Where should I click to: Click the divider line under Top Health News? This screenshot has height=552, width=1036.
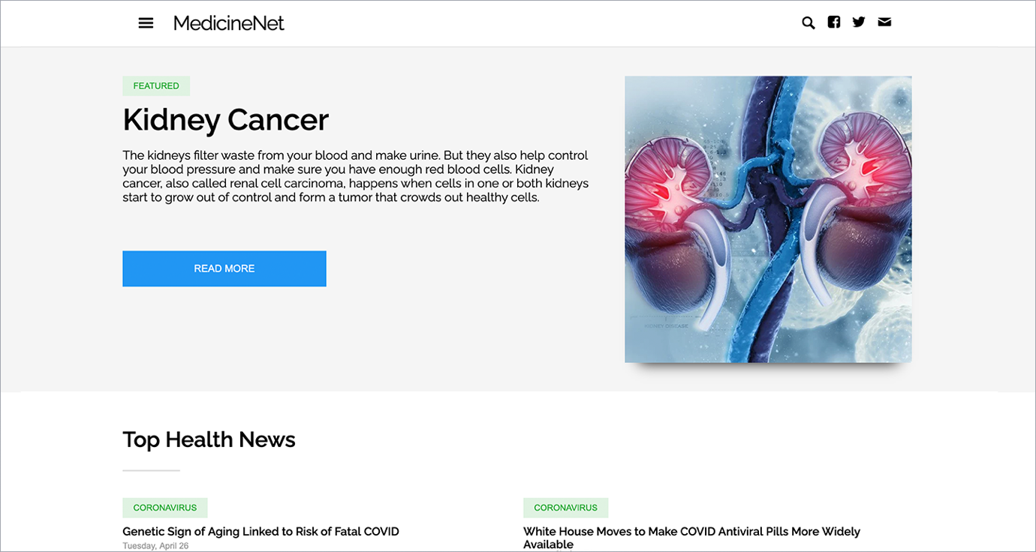click(151, 470)
